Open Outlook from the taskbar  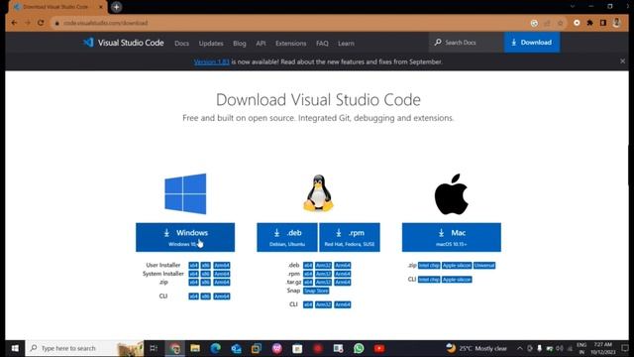(x=236, y=348)
